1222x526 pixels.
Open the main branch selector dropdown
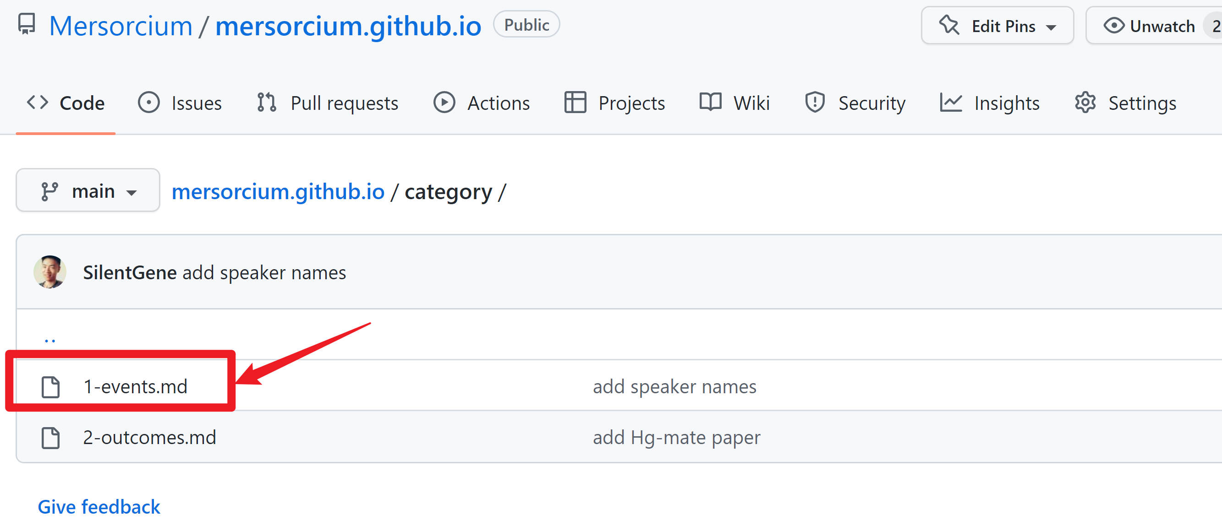[88, 190]
